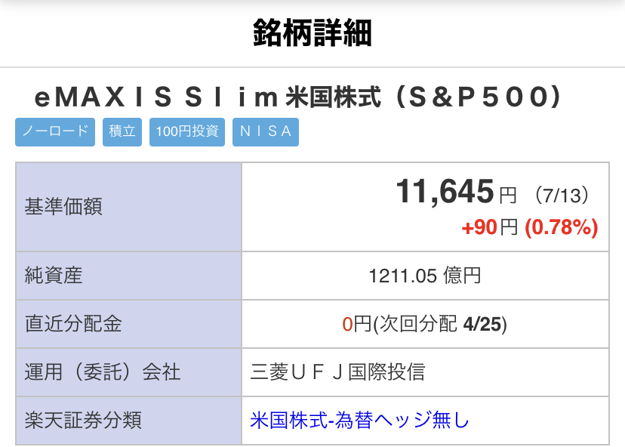The height and width of the screenshot is (447, 625).
Task: Click the 円 unit beside base price
Action: point(508,196)
